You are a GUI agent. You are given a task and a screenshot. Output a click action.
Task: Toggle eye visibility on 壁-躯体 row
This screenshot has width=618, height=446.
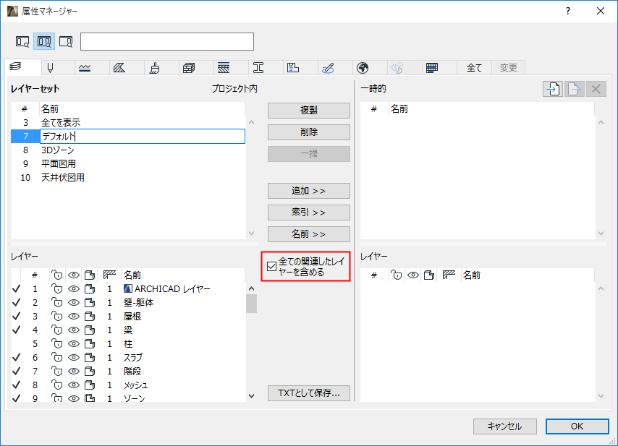(74, 303)
